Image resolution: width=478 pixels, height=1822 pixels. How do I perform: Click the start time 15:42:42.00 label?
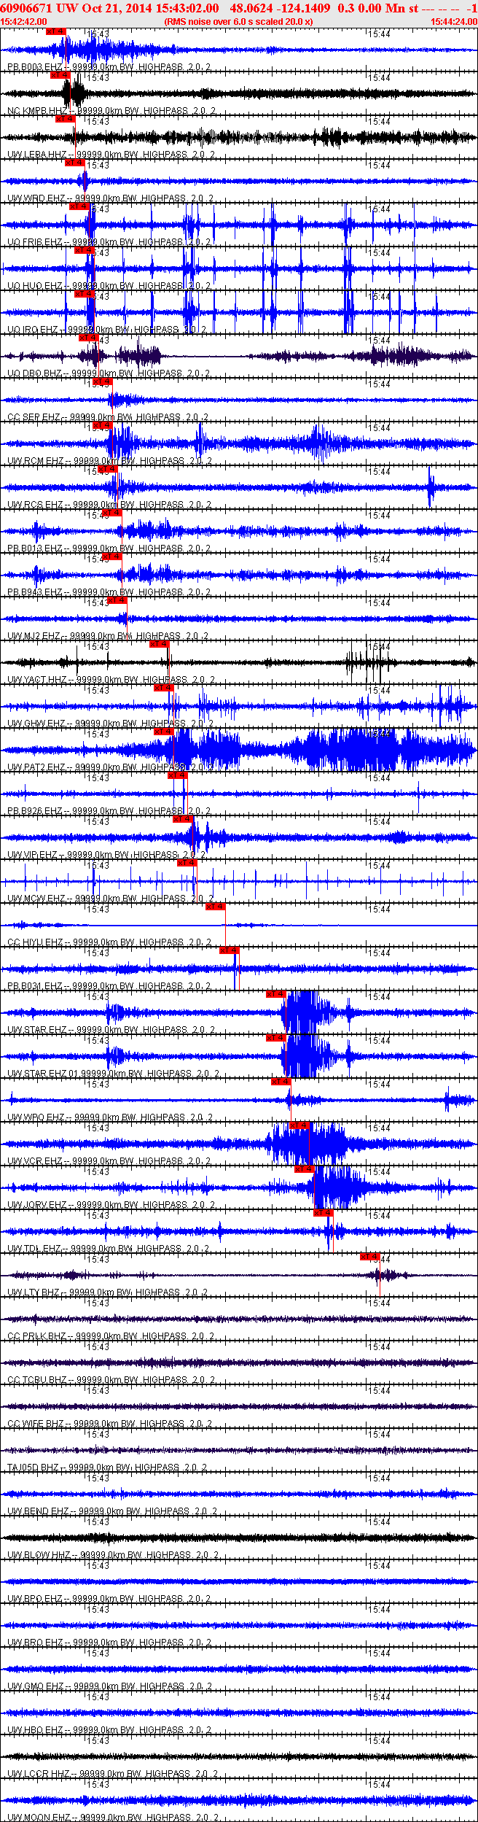tap(24, 22)
